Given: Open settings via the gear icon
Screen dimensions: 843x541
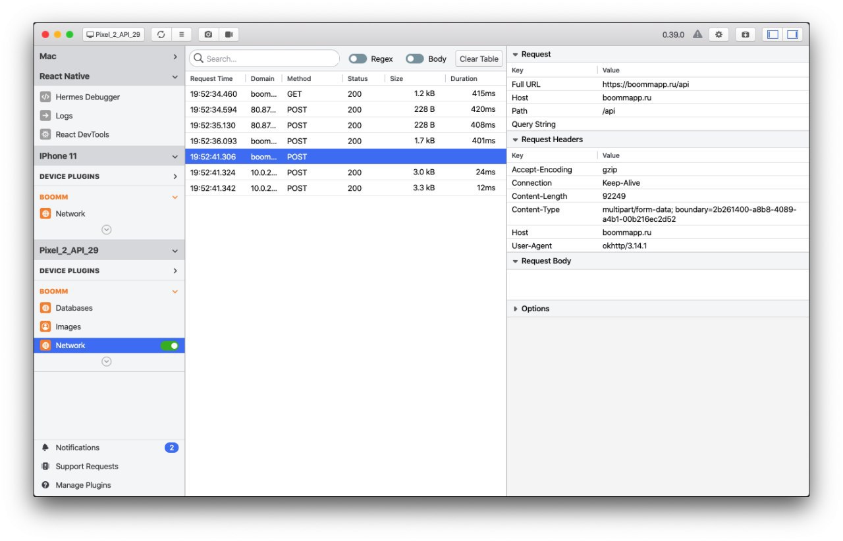Looking at the screenshot, I should coord(719,34).
